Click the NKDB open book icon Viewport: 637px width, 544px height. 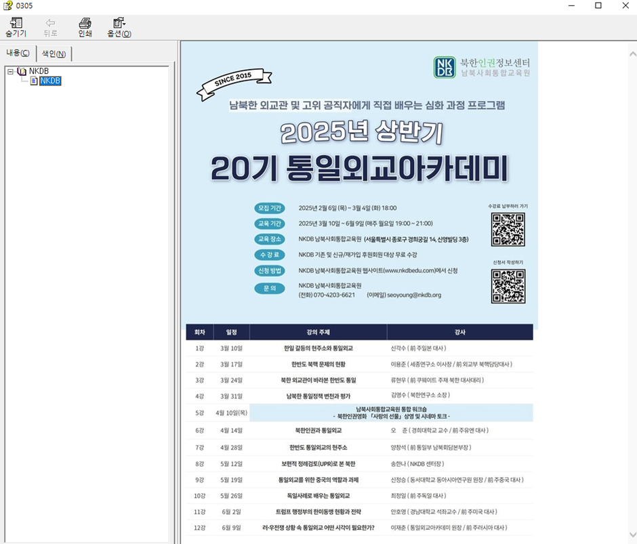22,72
